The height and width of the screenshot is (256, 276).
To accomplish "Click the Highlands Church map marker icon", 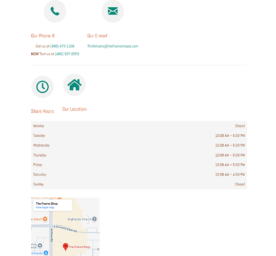I will pos(94,219).
